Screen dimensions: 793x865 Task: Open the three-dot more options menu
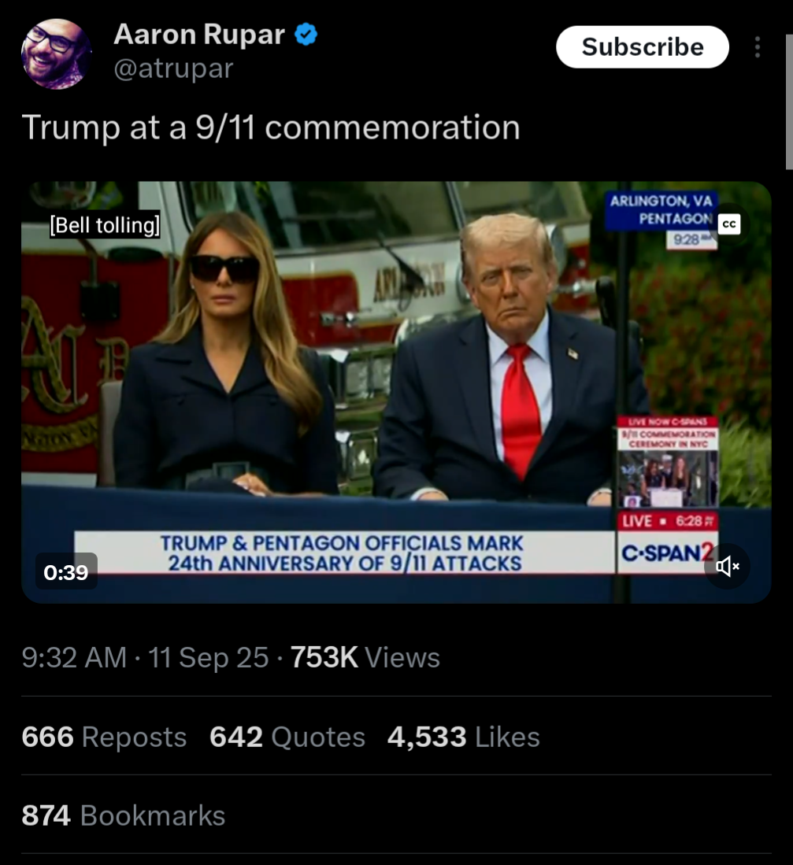(757, 47)
